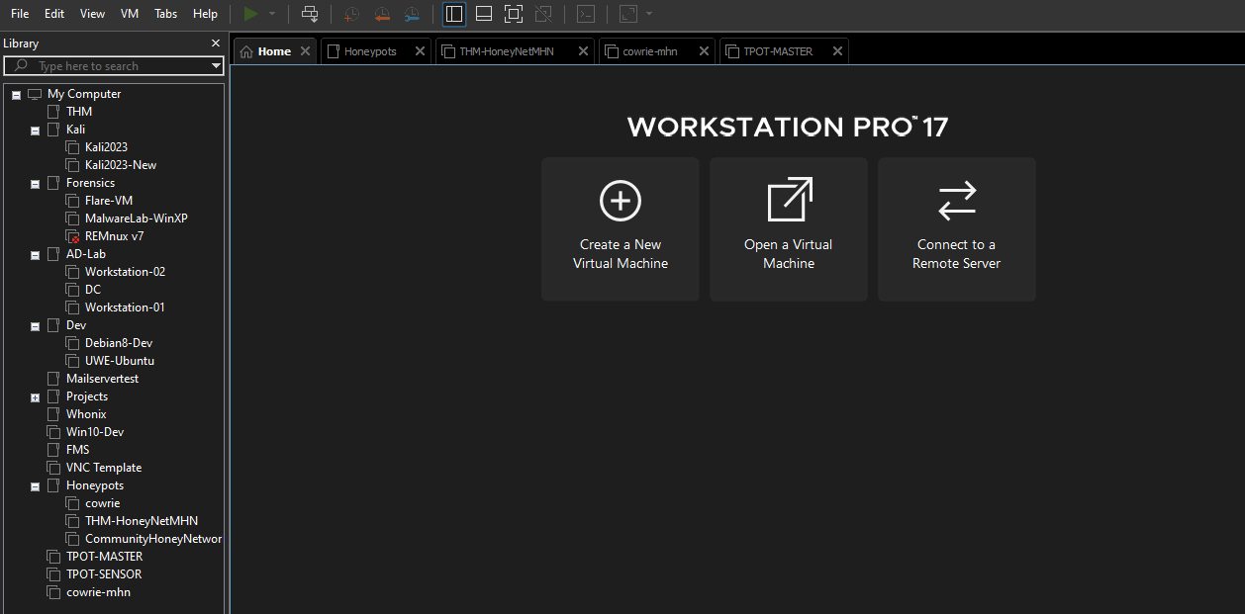Click the Revert to Snapshot icon

382,14
